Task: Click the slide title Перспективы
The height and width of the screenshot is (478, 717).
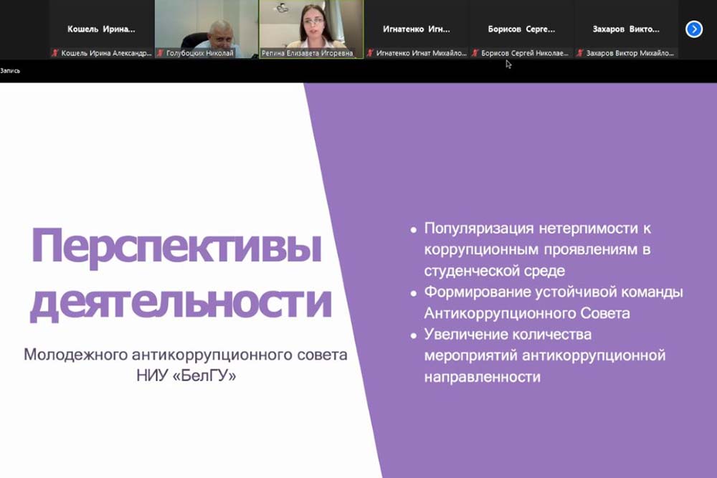Action: point(176,247)
